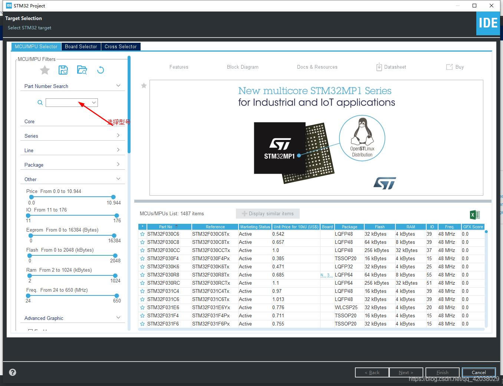Sort list by Package column header
The height and width of the screenshot is (386, 503).
349,227
